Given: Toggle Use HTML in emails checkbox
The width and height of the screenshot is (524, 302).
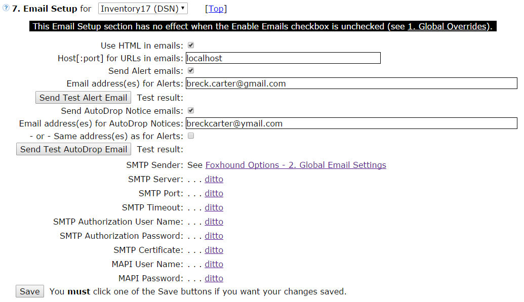Looking at the screenshot, I should (x=191, y=46).
